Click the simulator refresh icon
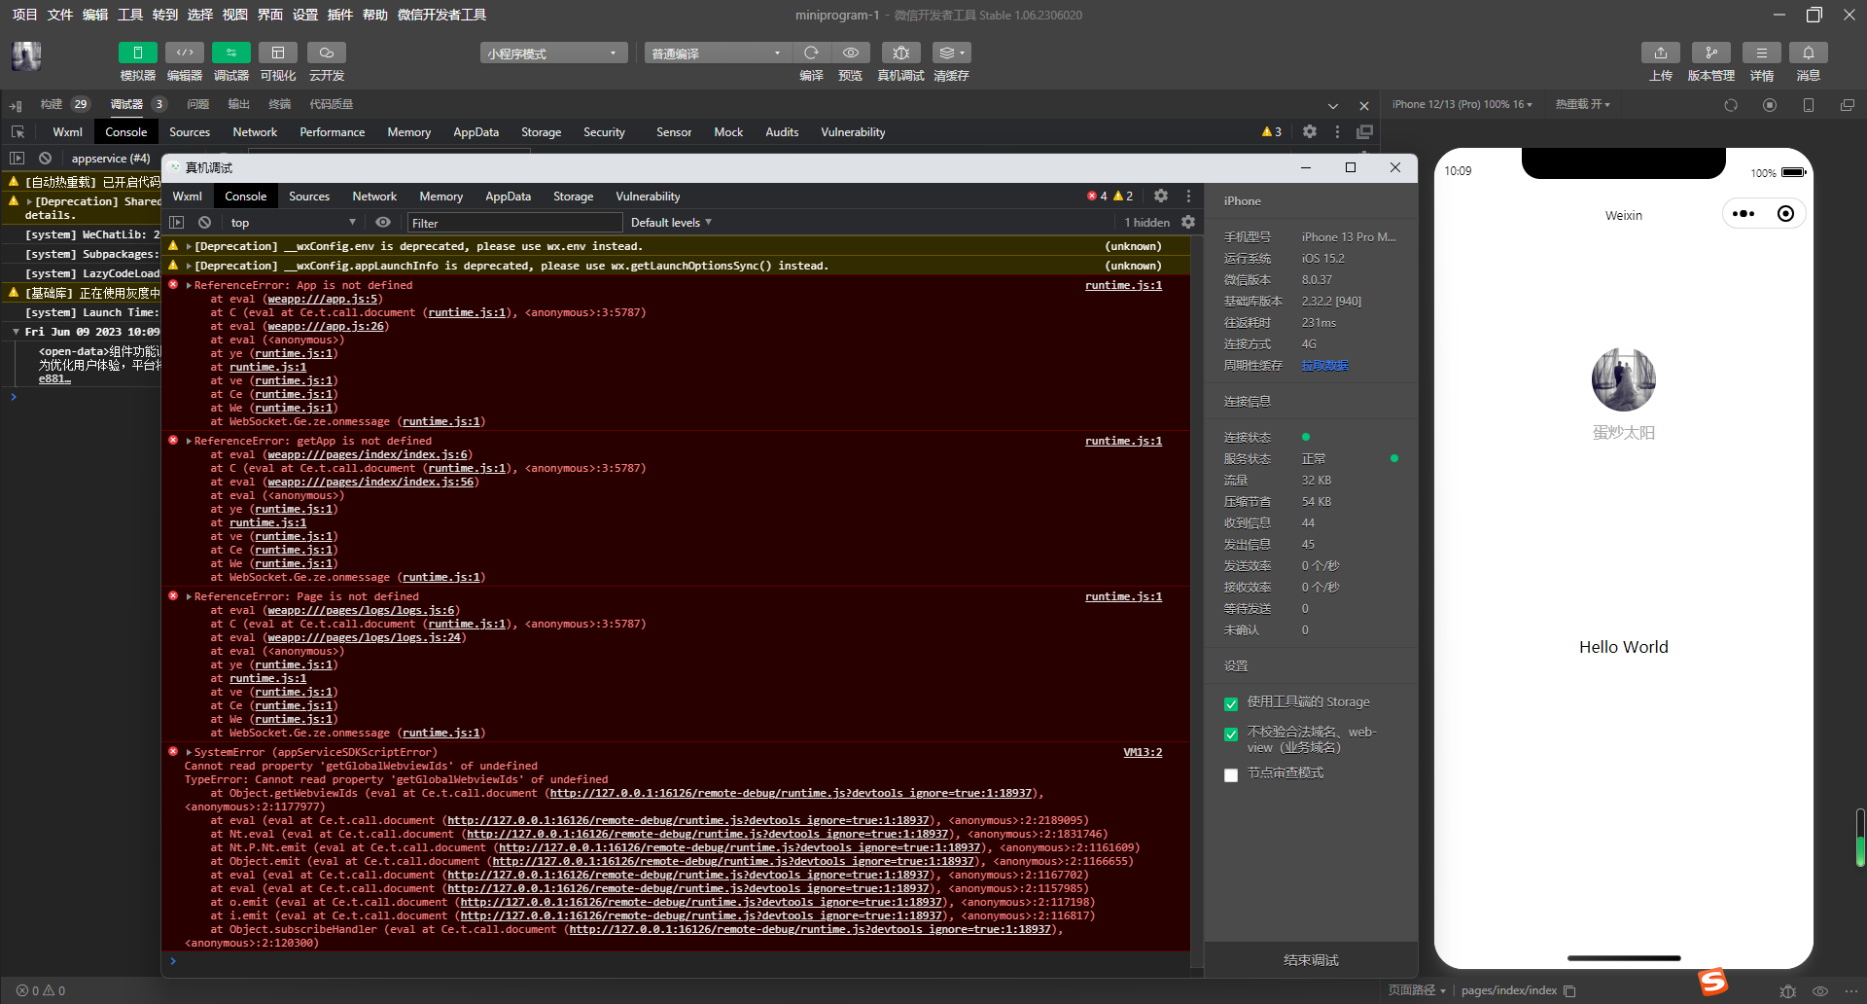This screenshot has height=1004, width=1867. pos(1731,105)
